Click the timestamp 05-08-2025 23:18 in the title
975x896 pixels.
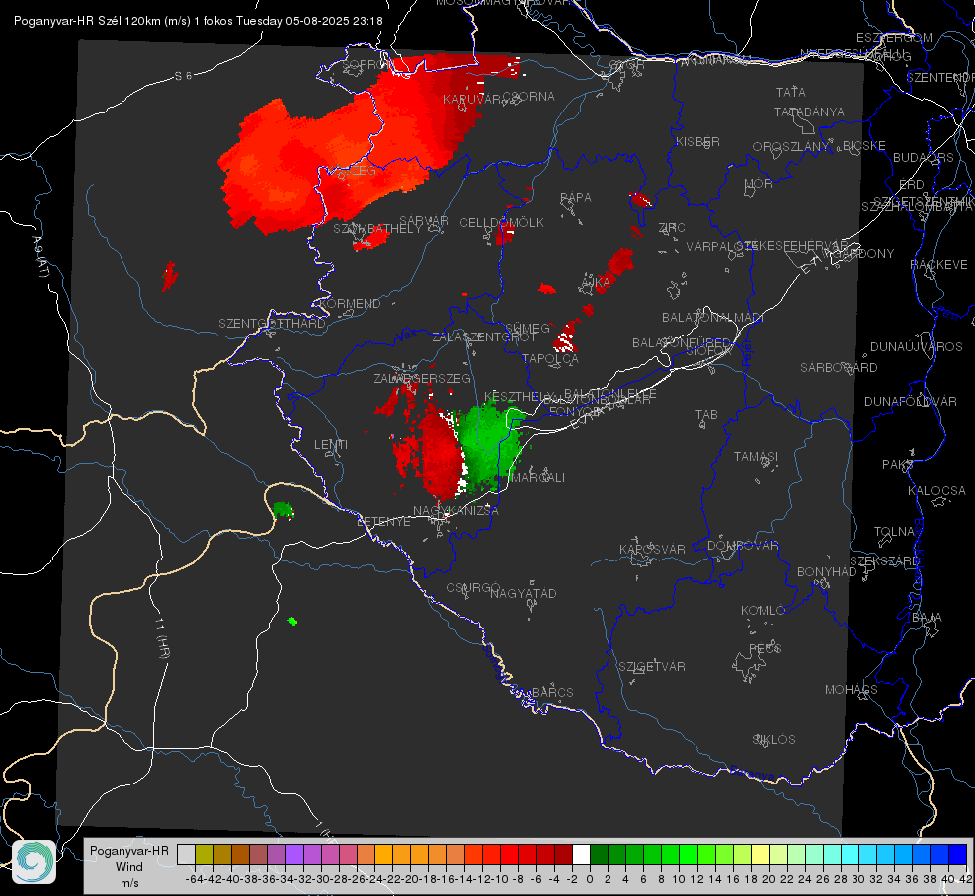point(334,21)
